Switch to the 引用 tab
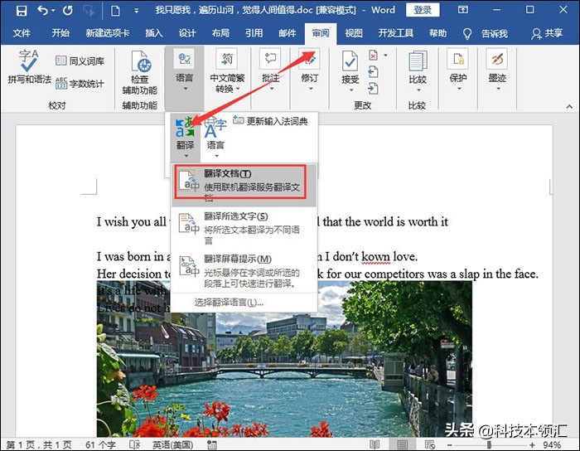Screen dimensions: 580x451 click(254, 34)
